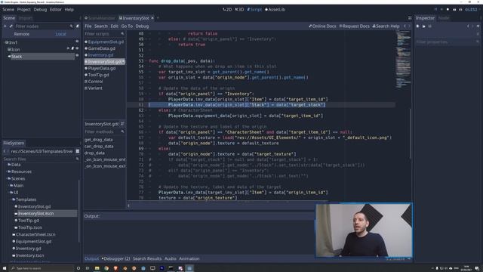
Task: Switch to 3D workspace
Action: coord(239,10)
